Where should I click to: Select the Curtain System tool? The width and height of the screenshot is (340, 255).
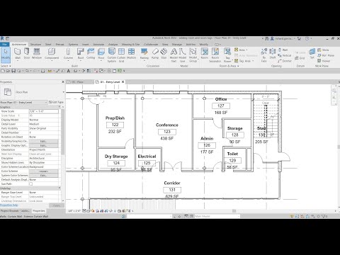[x=112, y=55]
